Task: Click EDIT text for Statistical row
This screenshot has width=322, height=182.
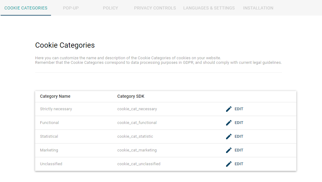Action: 239,136
